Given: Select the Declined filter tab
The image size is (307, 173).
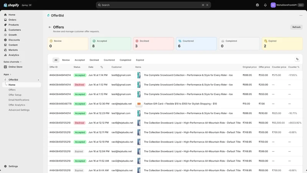Looking at the screenshot, I should coord(94,60).
